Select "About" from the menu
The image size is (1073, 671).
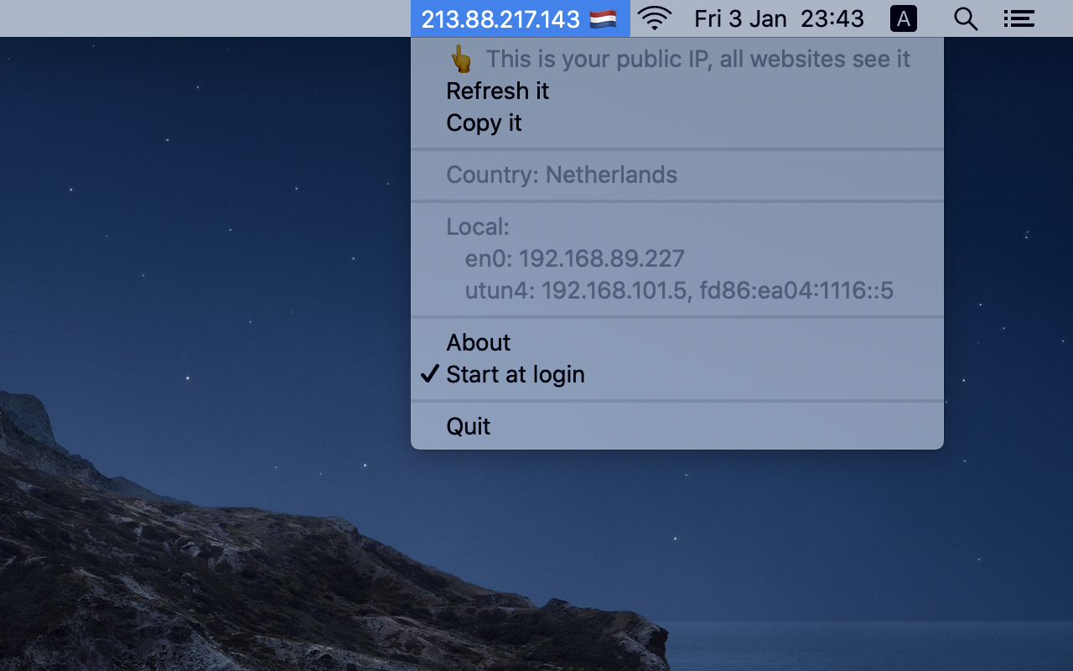click(x=478, y=342)
